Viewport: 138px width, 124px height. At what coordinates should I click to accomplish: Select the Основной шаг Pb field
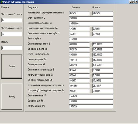click(x=91, y=101)
